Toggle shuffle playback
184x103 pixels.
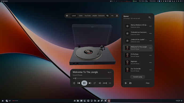pos(74,83)
